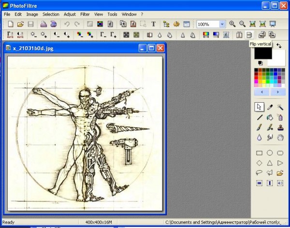Select the Blur drop tool

[259, 137]
